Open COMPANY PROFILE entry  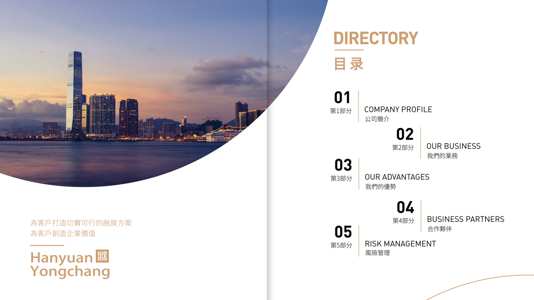[x=398, y=110]
